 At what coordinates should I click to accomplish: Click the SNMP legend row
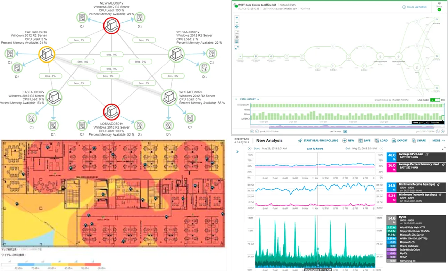click(416, 257)
